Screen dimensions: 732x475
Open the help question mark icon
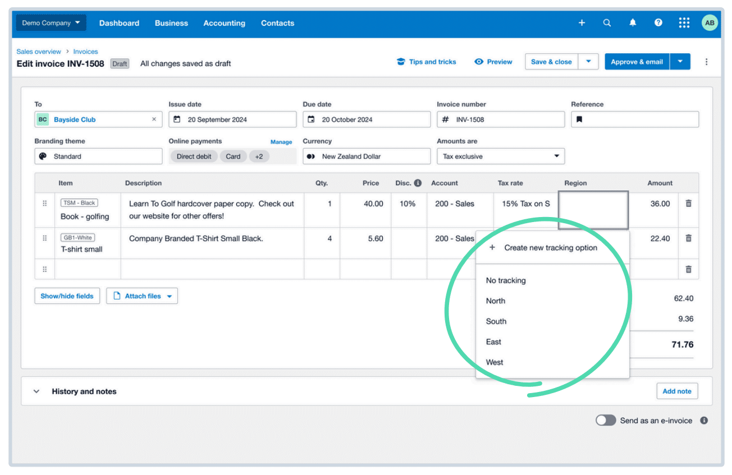point(658,23)
